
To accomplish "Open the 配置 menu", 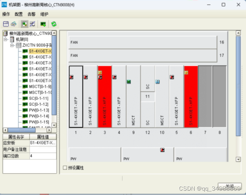I will pyautogui.click(x=19, y=14).
